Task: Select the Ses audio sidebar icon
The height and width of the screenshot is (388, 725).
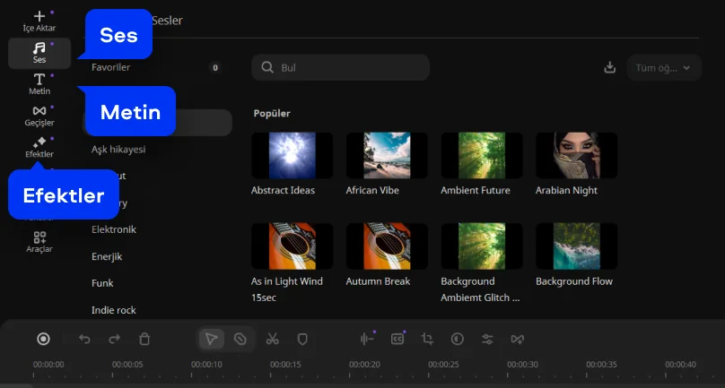Action: [x=39, y=53]
